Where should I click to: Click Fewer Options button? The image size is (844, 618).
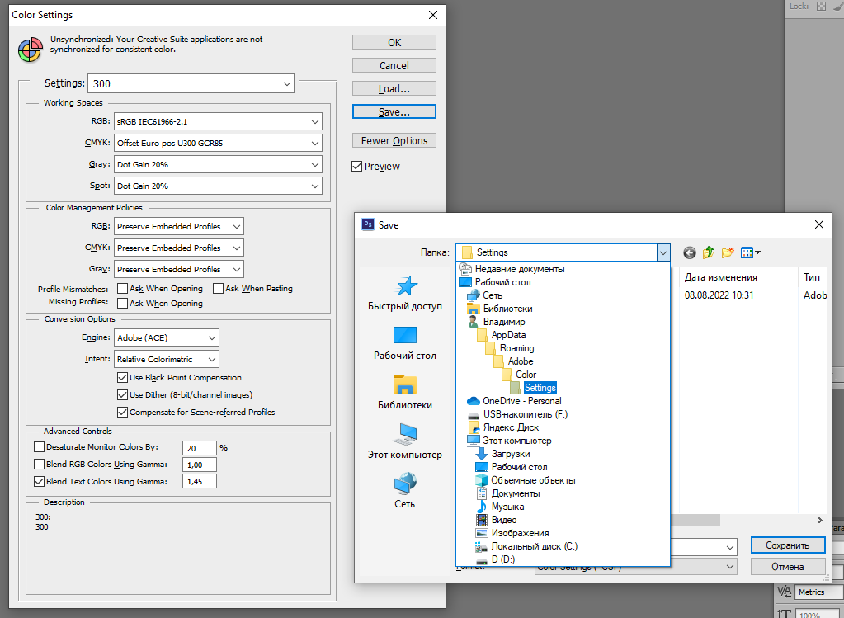[394, 140]
